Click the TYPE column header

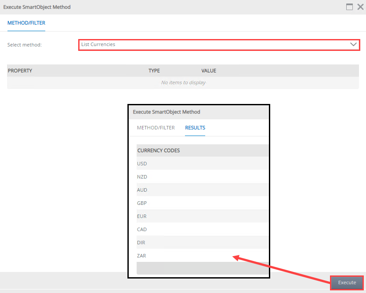154,71
